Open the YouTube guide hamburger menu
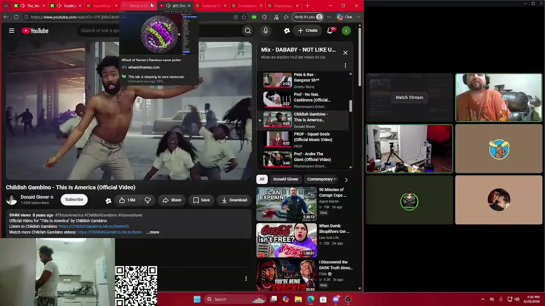Viewport: 545px width, 306px height. (11, 31)
